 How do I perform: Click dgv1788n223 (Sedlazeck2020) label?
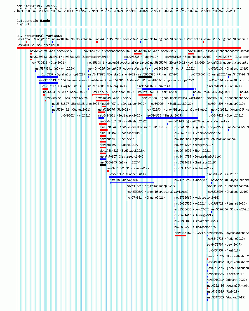[123, 151]
